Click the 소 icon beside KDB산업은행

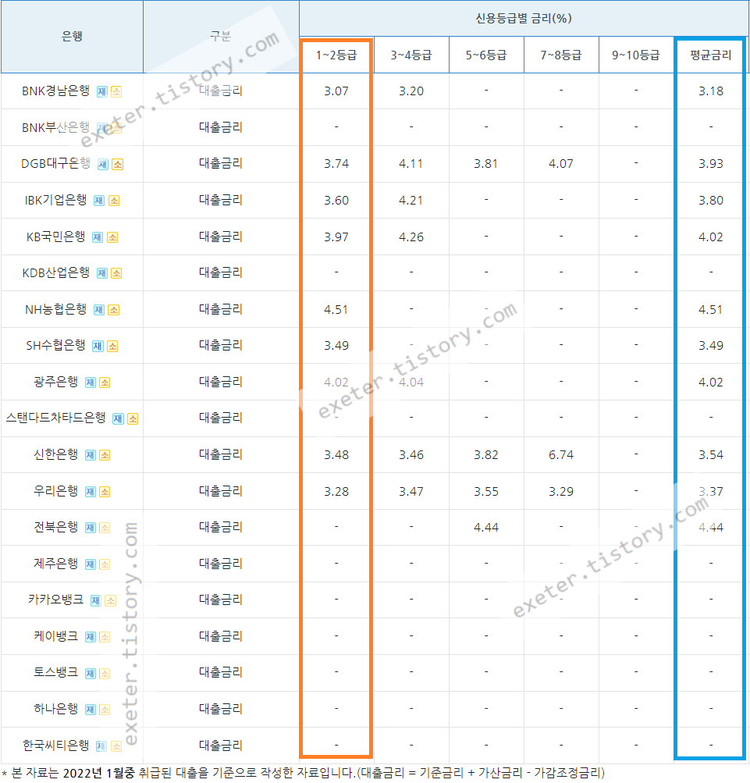(x=116, y=273)
